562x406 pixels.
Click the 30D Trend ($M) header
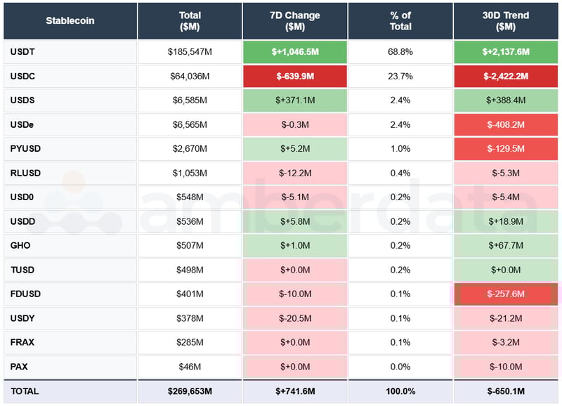tap(507, 21)
